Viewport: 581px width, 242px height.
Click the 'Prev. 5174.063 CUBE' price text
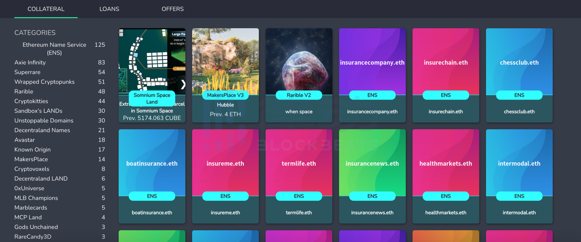[x=152, y=118]
